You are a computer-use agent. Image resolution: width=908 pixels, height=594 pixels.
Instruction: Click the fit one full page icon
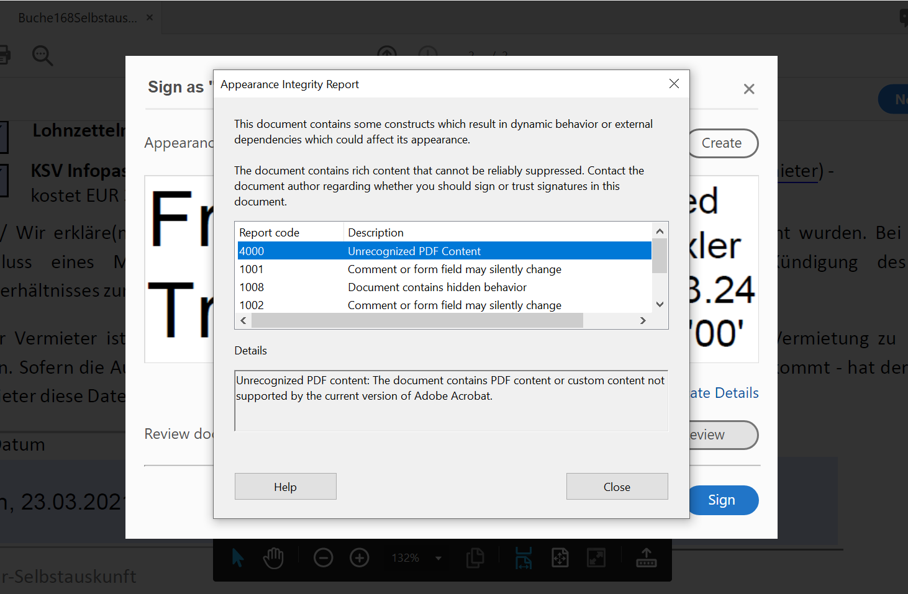560,557
